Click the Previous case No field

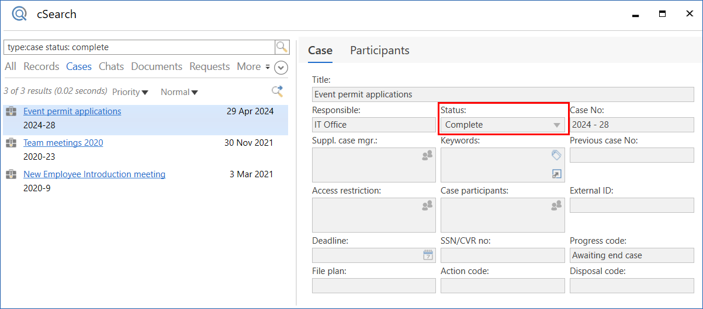click(632, 155)
